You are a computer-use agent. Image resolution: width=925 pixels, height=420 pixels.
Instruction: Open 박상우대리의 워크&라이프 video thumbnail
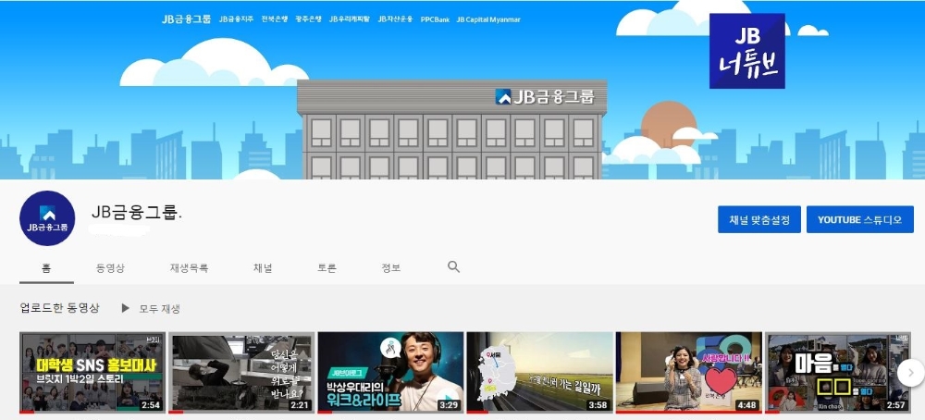390,372
